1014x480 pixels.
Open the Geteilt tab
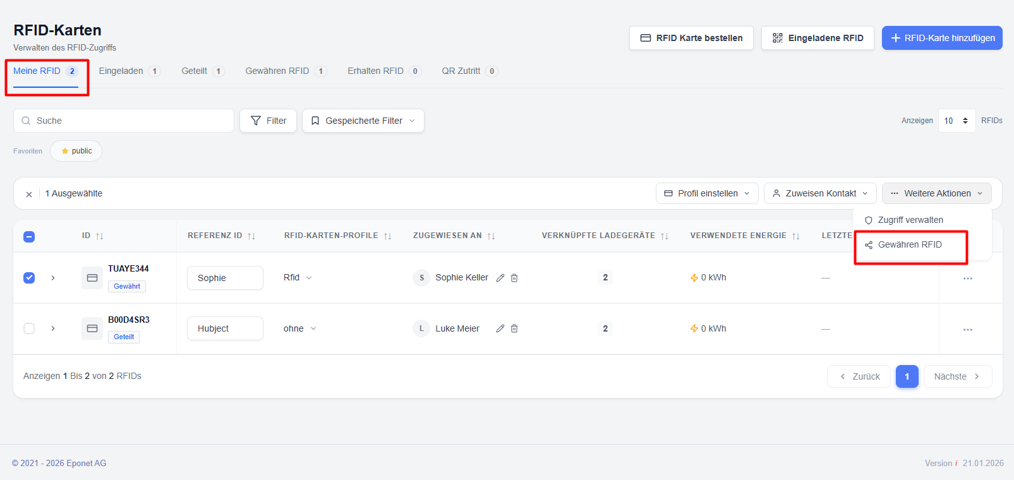click(x=203, y=71)
